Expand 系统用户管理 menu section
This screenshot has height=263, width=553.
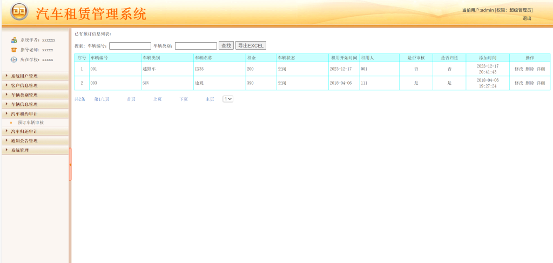(x=35, y=76)
